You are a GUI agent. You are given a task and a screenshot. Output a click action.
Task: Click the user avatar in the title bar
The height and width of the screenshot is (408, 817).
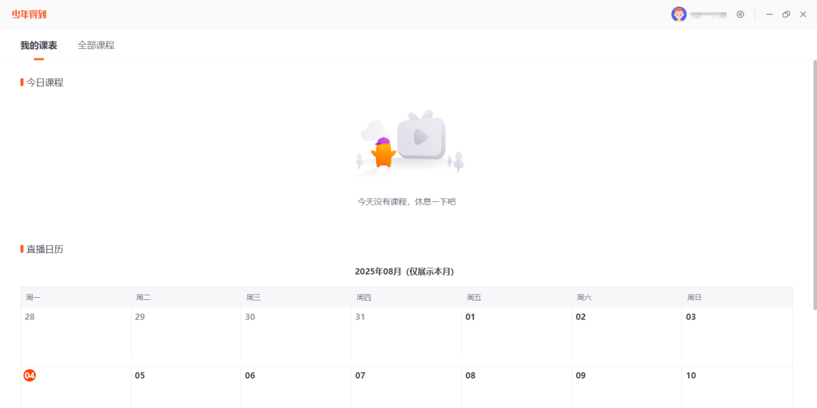coord(677,14)
